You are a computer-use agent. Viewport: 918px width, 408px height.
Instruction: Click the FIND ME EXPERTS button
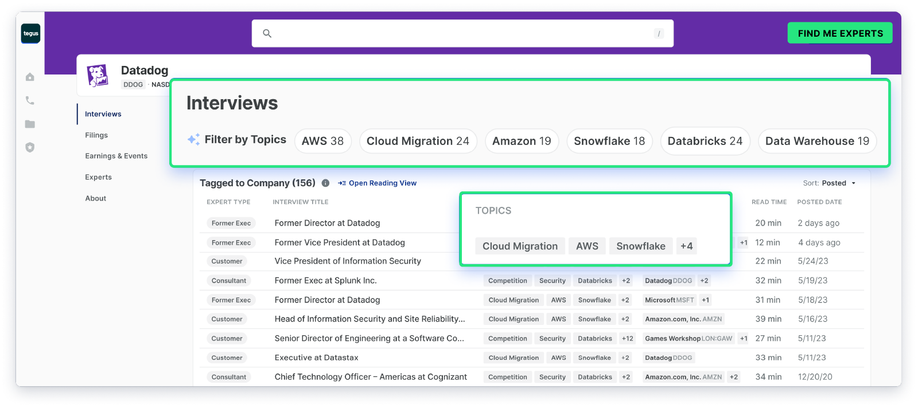840,33
